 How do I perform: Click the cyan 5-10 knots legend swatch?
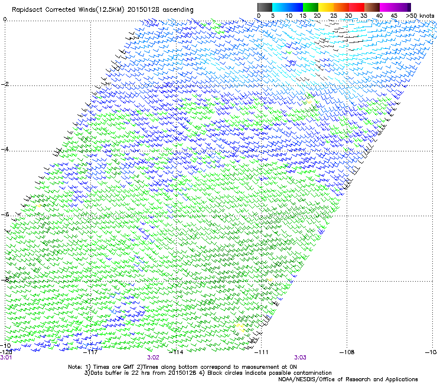point(280,7)
